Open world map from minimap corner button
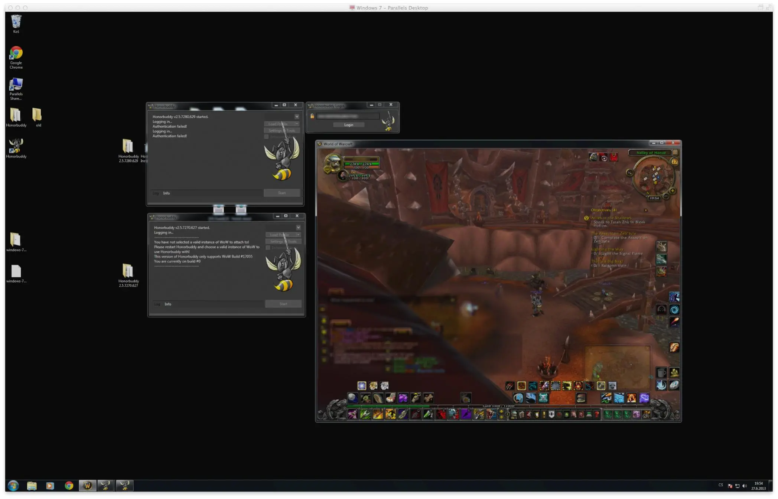778x499 pixels. [675, 153]
